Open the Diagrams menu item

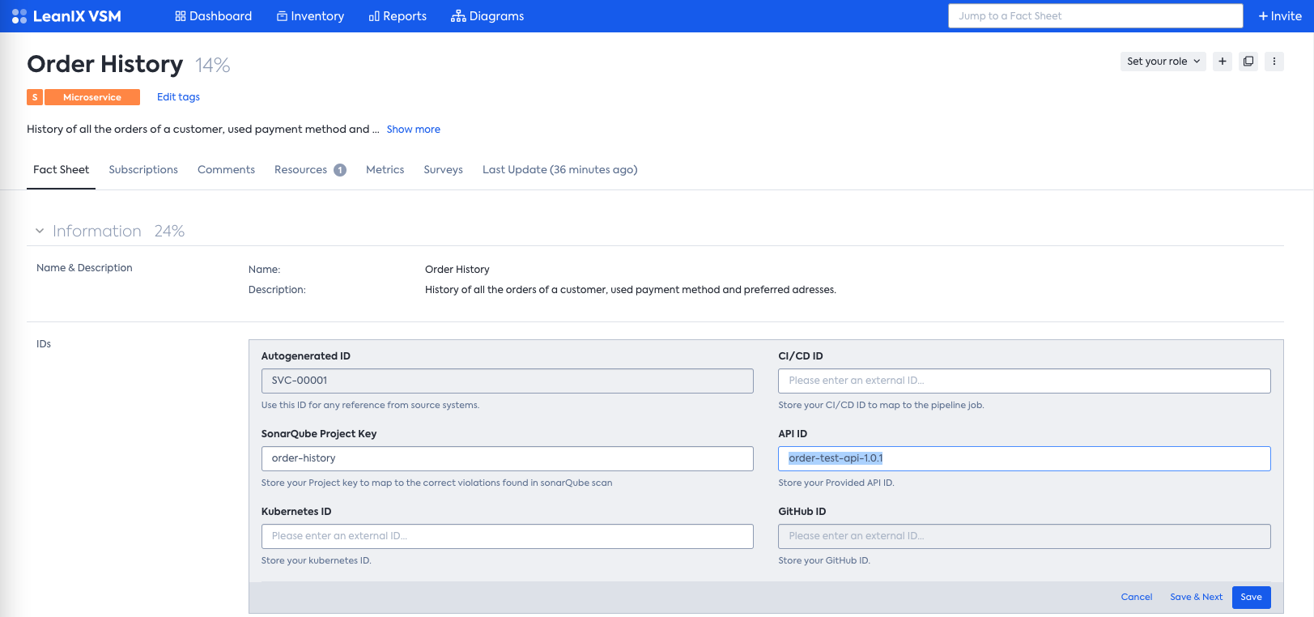(487, 16)
